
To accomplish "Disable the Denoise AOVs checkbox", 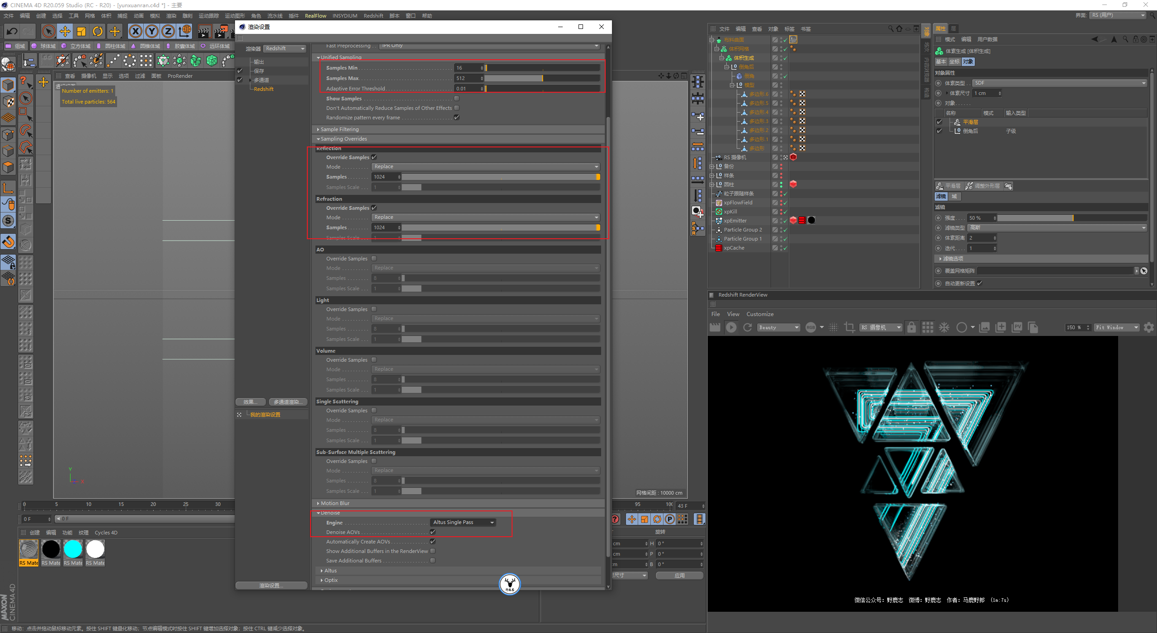I will [433, 532].
